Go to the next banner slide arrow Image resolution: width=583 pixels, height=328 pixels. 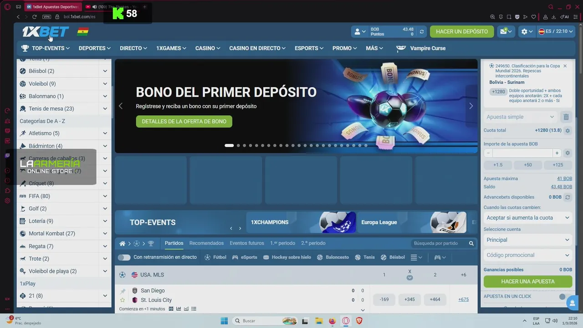[471, 106]
